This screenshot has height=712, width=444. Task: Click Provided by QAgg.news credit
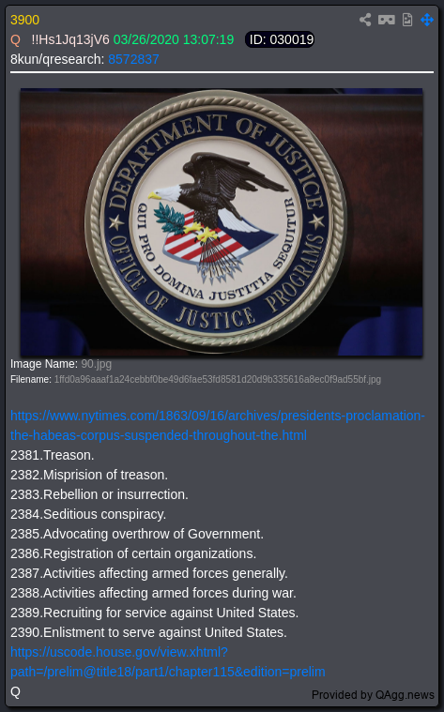point(373,695)
